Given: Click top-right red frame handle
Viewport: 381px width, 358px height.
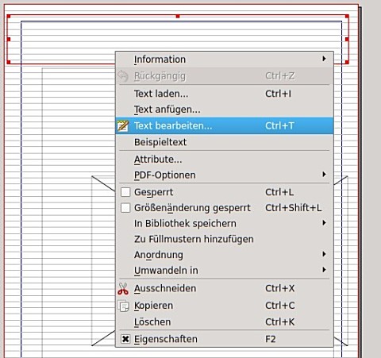Looking at the screenshot, I should point(347,17).
